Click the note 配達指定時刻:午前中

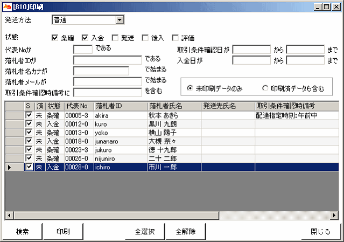pos(286,115)
